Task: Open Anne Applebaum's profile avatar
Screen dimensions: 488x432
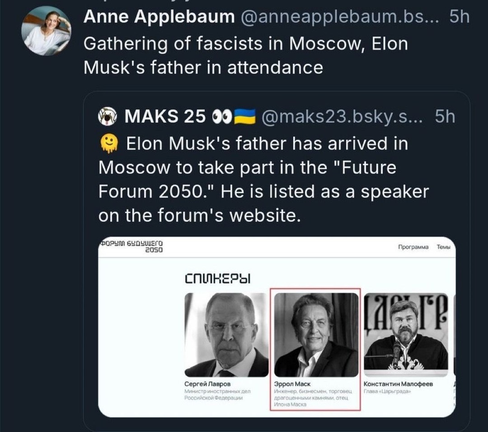Action: [46, 31]
